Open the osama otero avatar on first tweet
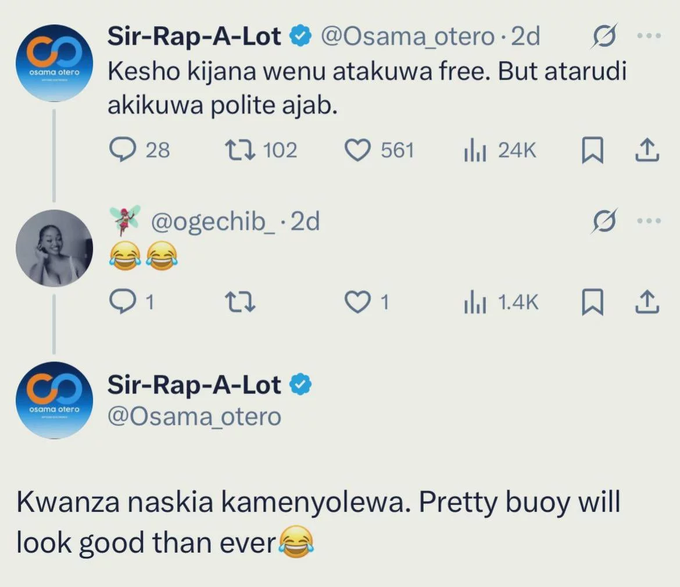Screen dimensions: 680x587 pos(53,63)
